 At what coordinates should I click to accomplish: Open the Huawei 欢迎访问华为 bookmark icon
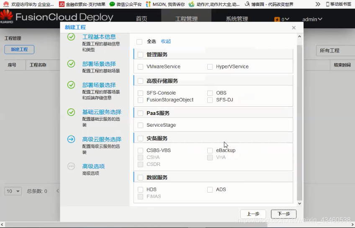(6, 4)
